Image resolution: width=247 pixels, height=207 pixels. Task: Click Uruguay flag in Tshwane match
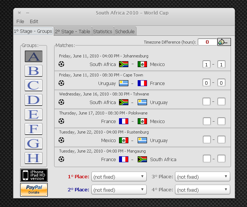(142, 102)
